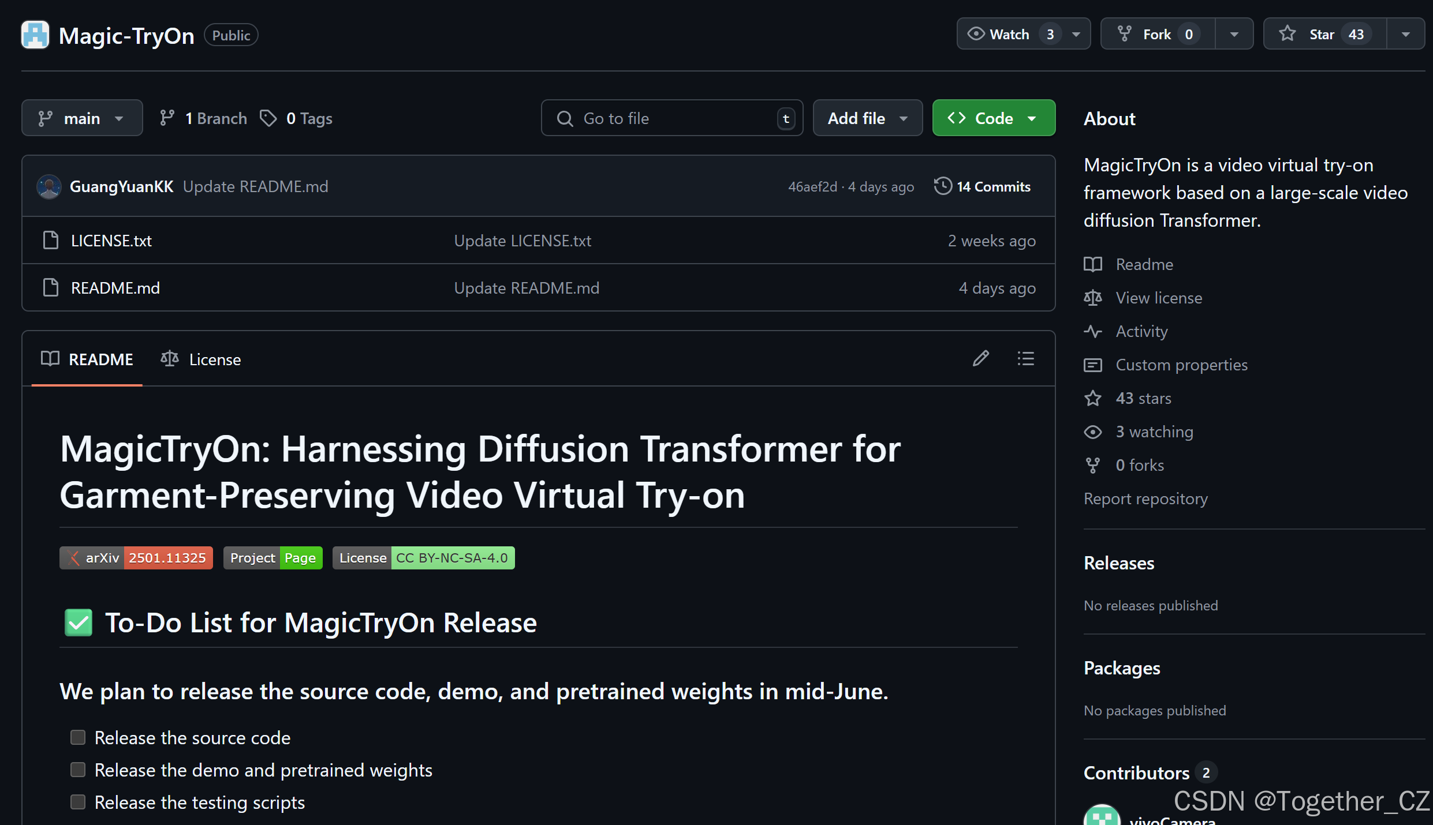The width and height of the screenshot is (1433, 825).
Task: Click the commit history clock icon
Action: coord(943,186)
